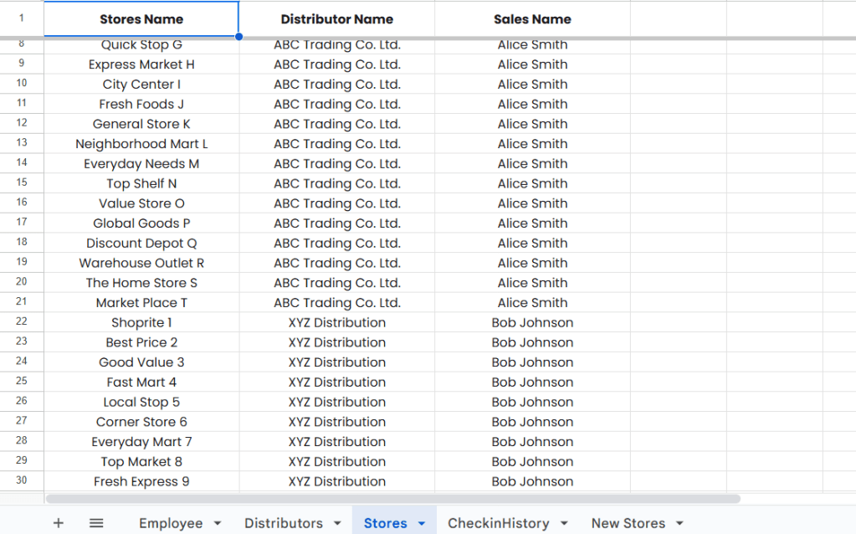Screen dimensions: 856x534
Task: Open the CheckinHistory sheet tab
Action: [x=498, y=523]
